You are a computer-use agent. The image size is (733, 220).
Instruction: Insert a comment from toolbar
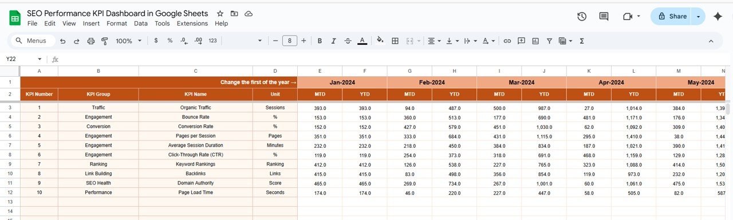(521, 41)
